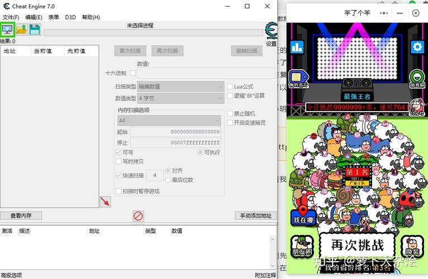Open 扫描类型 精确数值 dropdown
The image size is (428, 279).
pyautogui.click(x=180, y=86)
